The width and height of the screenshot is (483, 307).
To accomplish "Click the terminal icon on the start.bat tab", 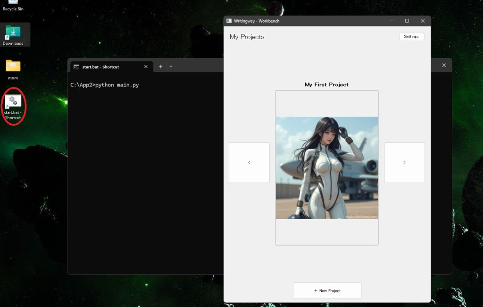I will [x=76, y=67].
